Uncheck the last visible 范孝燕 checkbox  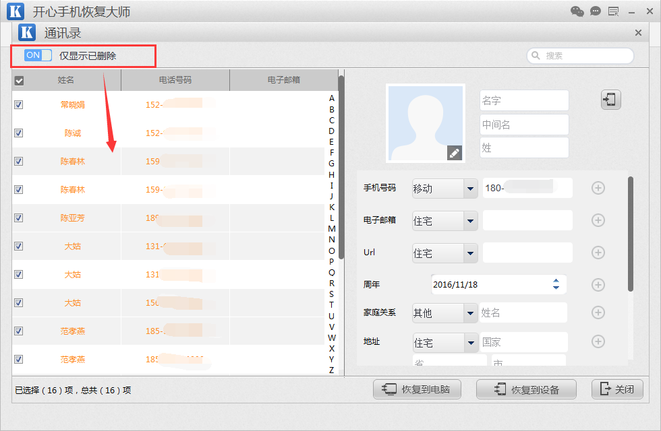point(19,359)
